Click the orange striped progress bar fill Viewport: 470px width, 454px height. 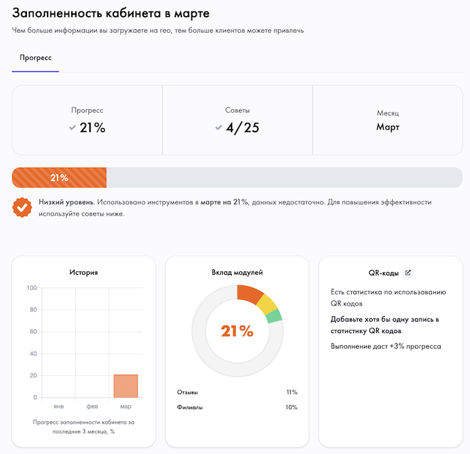[x=59, y=178]
